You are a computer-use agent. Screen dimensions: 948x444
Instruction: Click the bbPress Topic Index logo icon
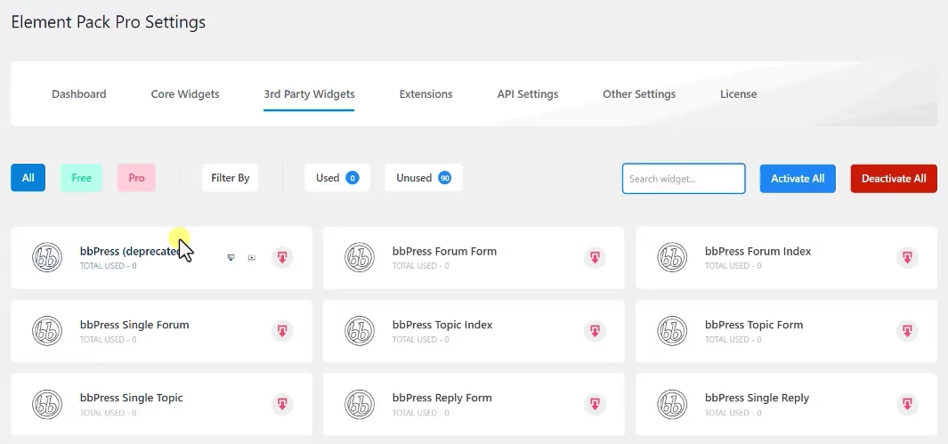pyautogui.click(x=360, y=331)
